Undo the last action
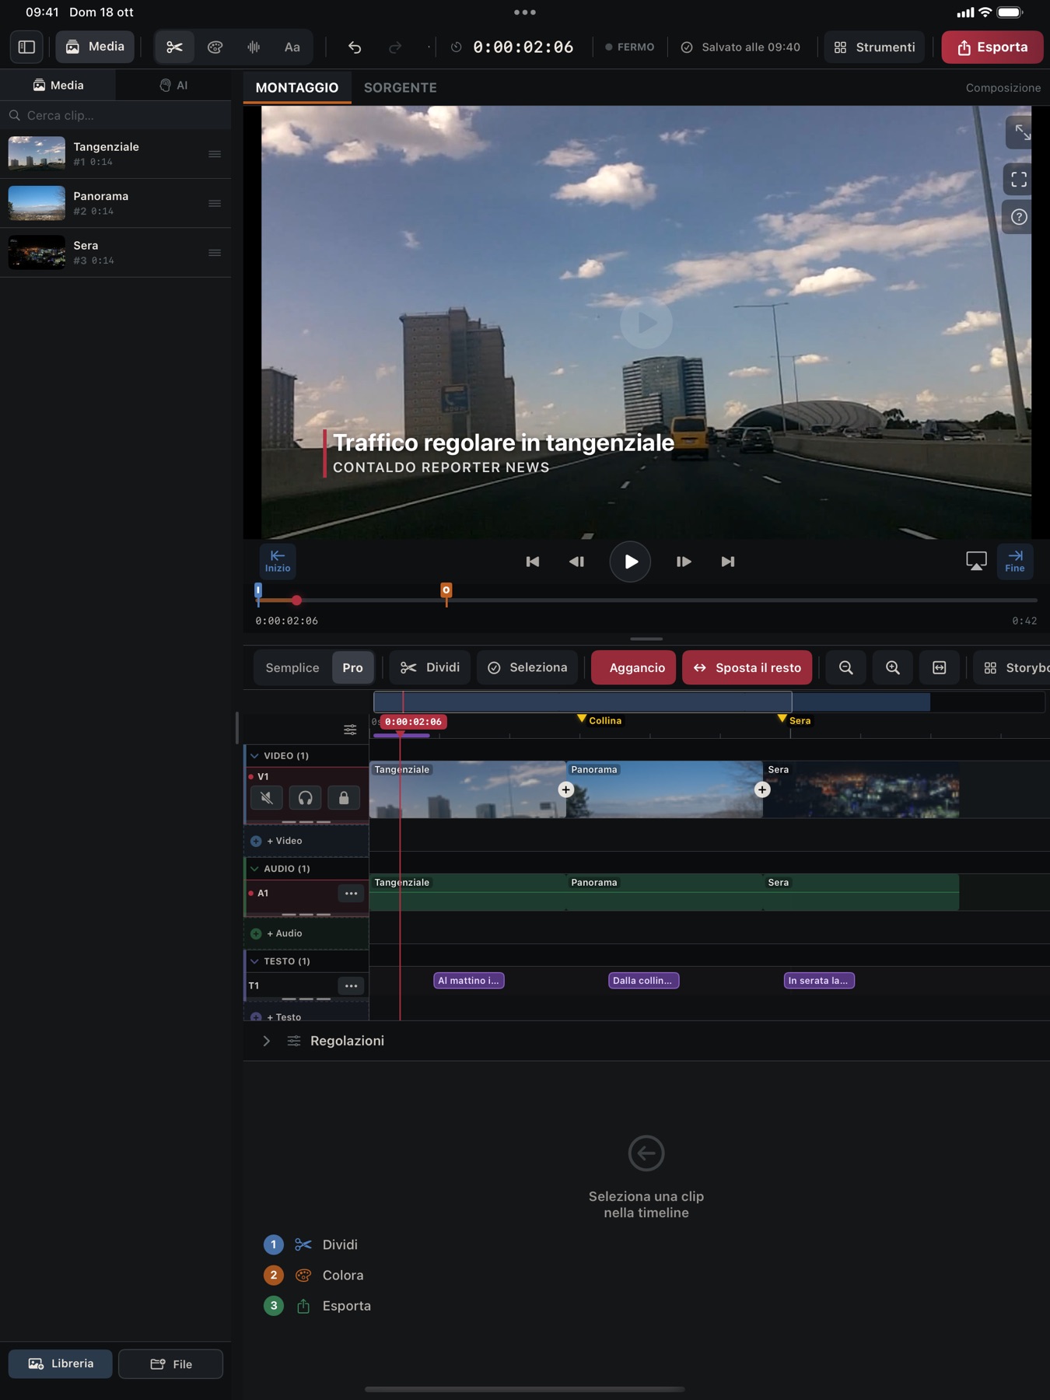This screenshot has width=1050, height=1400. (355, 47)
